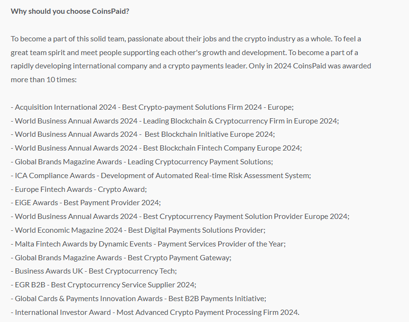Click the Acquisition International 2024 award line

pos(152,107)
